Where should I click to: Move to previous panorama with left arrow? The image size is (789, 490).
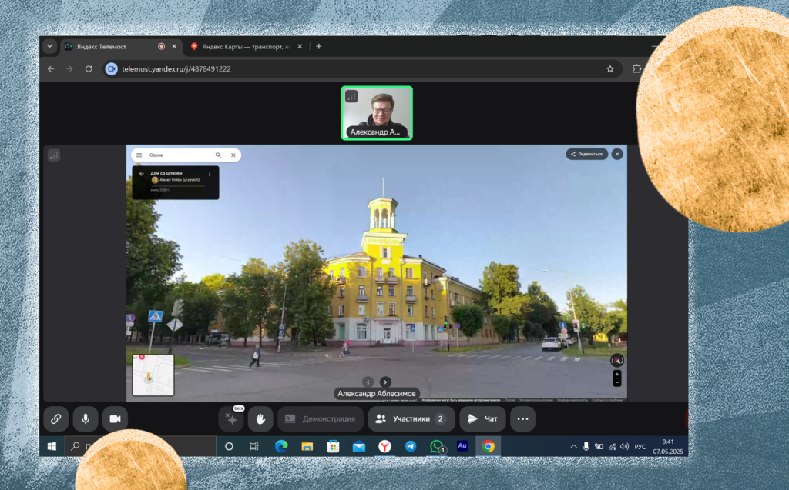click(x=368, y=382)
